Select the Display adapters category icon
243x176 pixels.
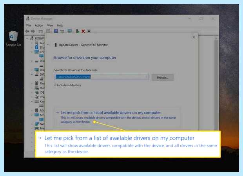click(36, 70)
